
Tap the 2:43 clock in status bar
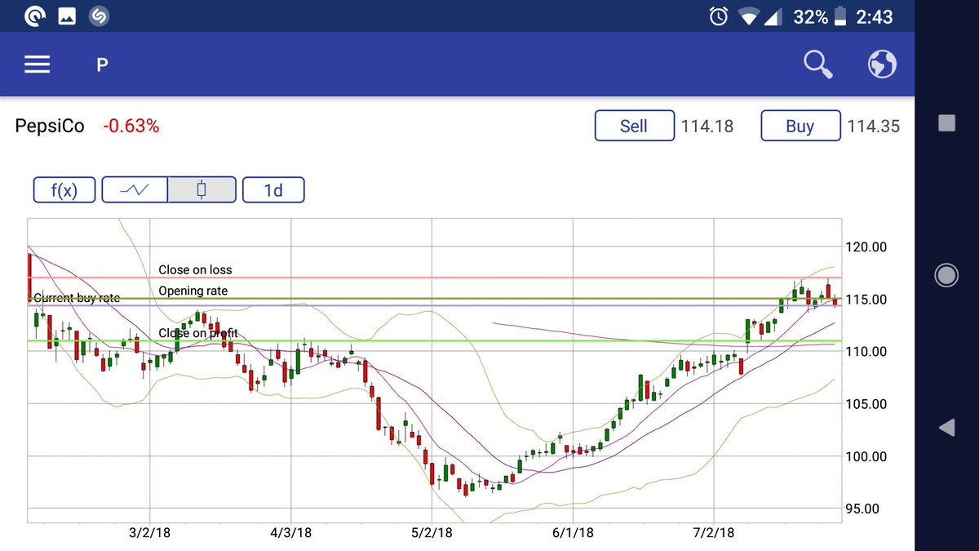875,16
